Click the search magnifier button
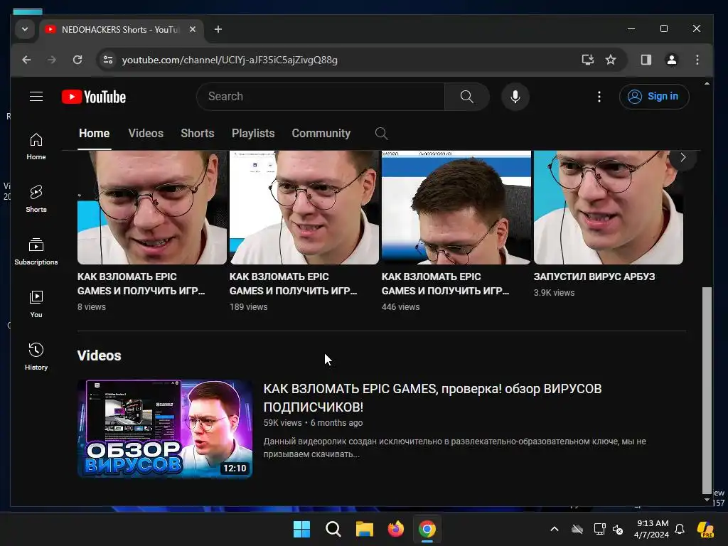Image resolution: width=728 pixels, height=546 pixels. pyautogui.click(x=466, y=97)
